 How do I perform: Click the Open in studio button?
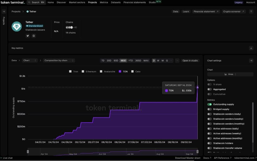point(190,61)
